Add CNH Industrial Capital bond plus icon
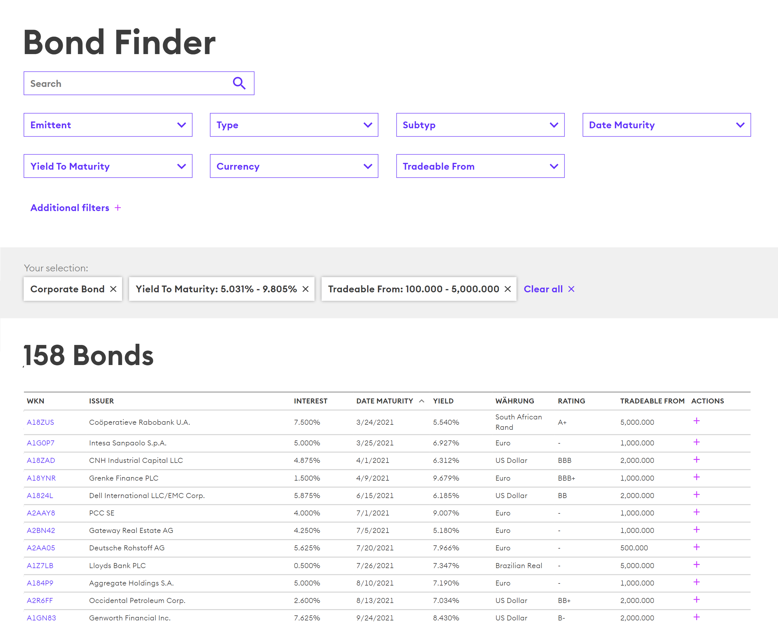This screenshot has height=642, width=778. 696,460
